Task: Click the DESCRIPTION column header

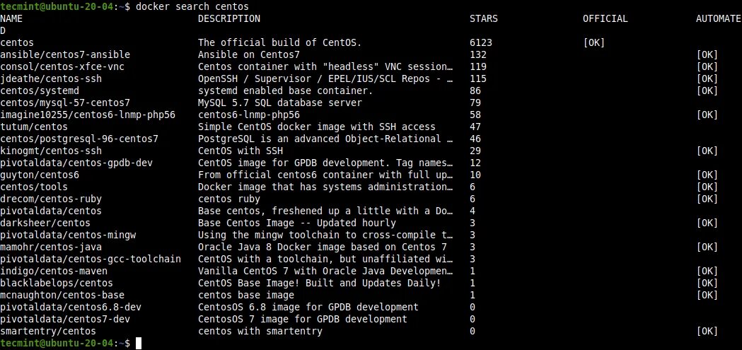Action: pyautogui.click(x=228, y=18)
